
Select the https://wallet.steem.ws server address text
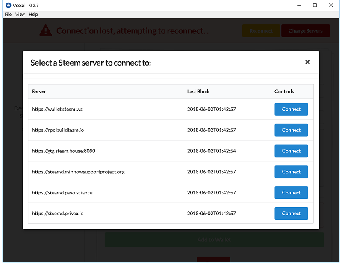click(x=57, y=109)
